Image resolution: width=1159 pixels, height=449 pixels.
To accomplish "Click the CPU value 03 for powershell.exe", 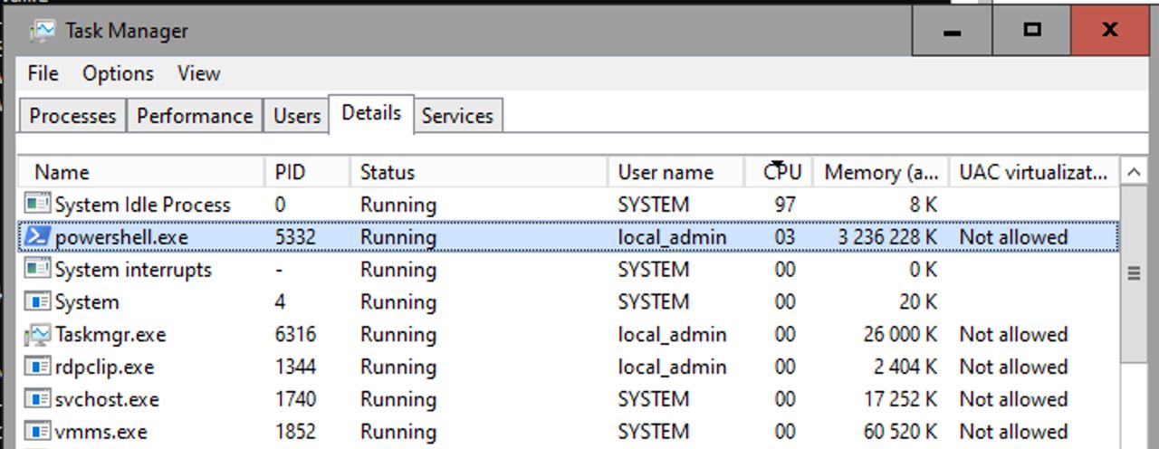I will pos(785,237).
